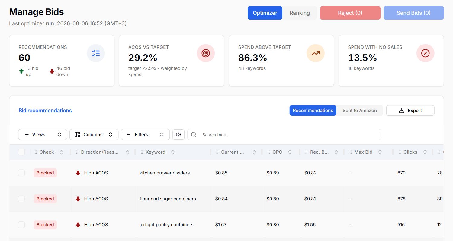Open the Columns dropdown

click(x=94, y=135)
